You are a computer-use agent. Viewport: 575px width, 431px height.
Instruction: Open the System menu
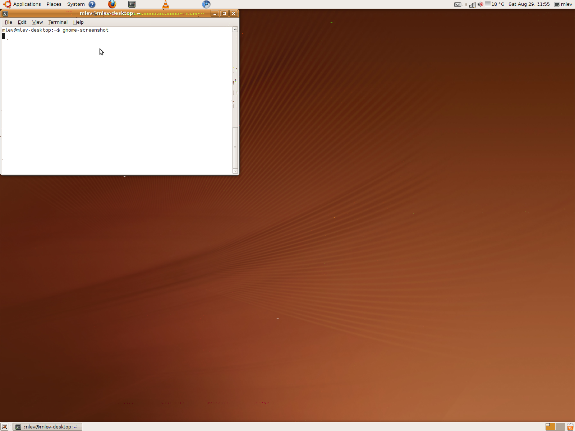[x=76, y=4]
